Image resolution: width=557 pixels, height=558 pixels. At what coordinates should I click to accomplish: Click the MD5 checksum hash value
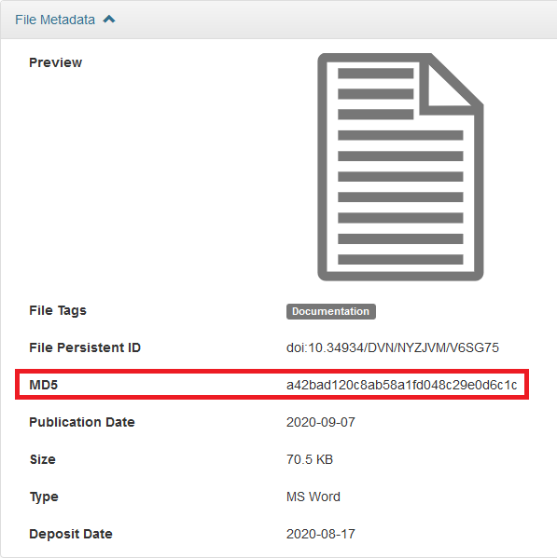(x=401, y=385)
